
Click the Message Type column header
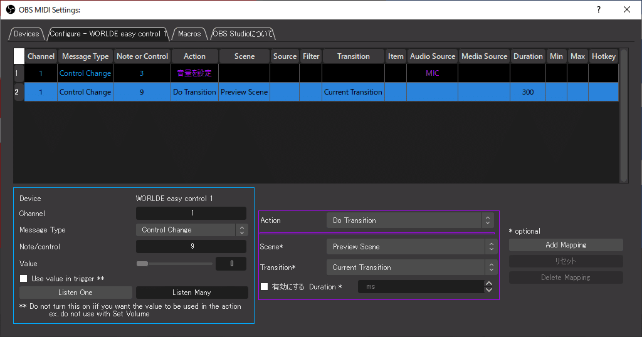(85, 56)
